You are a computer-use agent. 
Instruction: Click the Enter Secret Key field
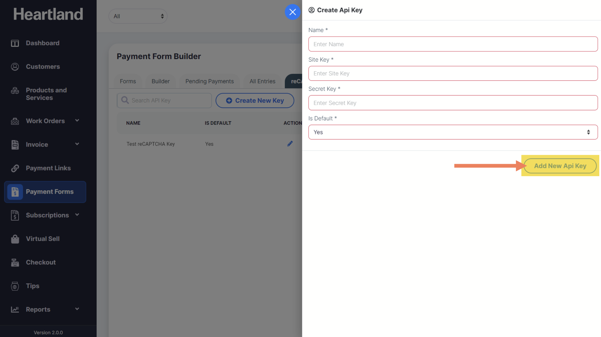coord(453,103)
